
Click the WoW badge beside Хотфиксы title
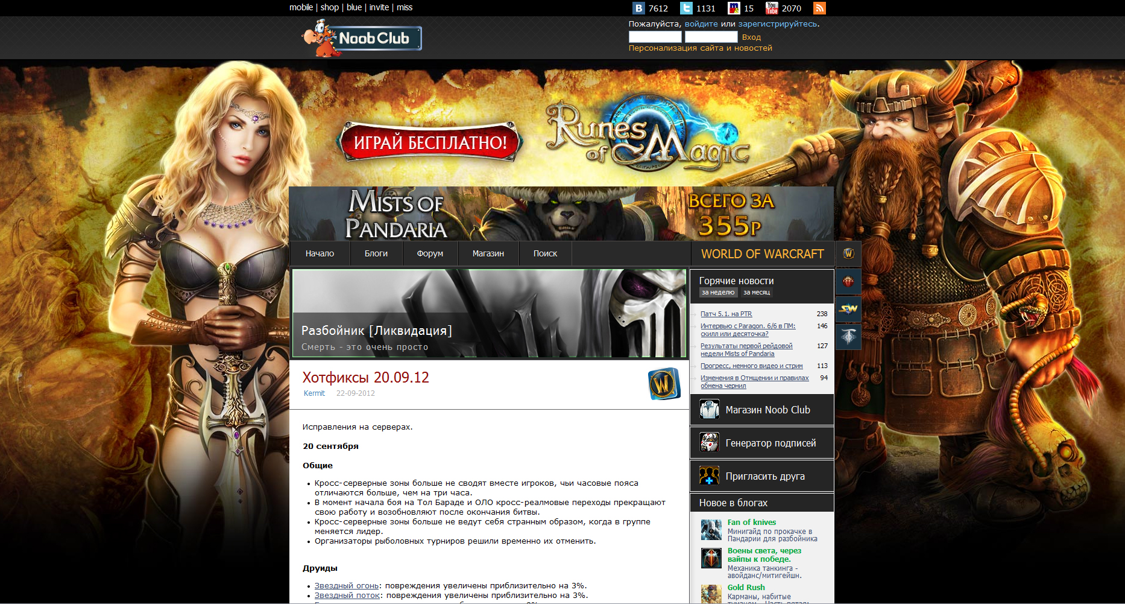coord(664,384)
